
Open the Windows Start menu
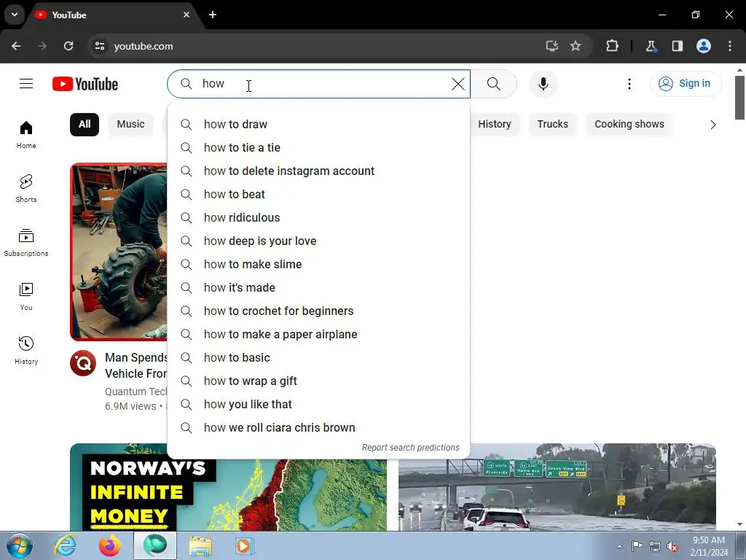(x=19, y=545)
